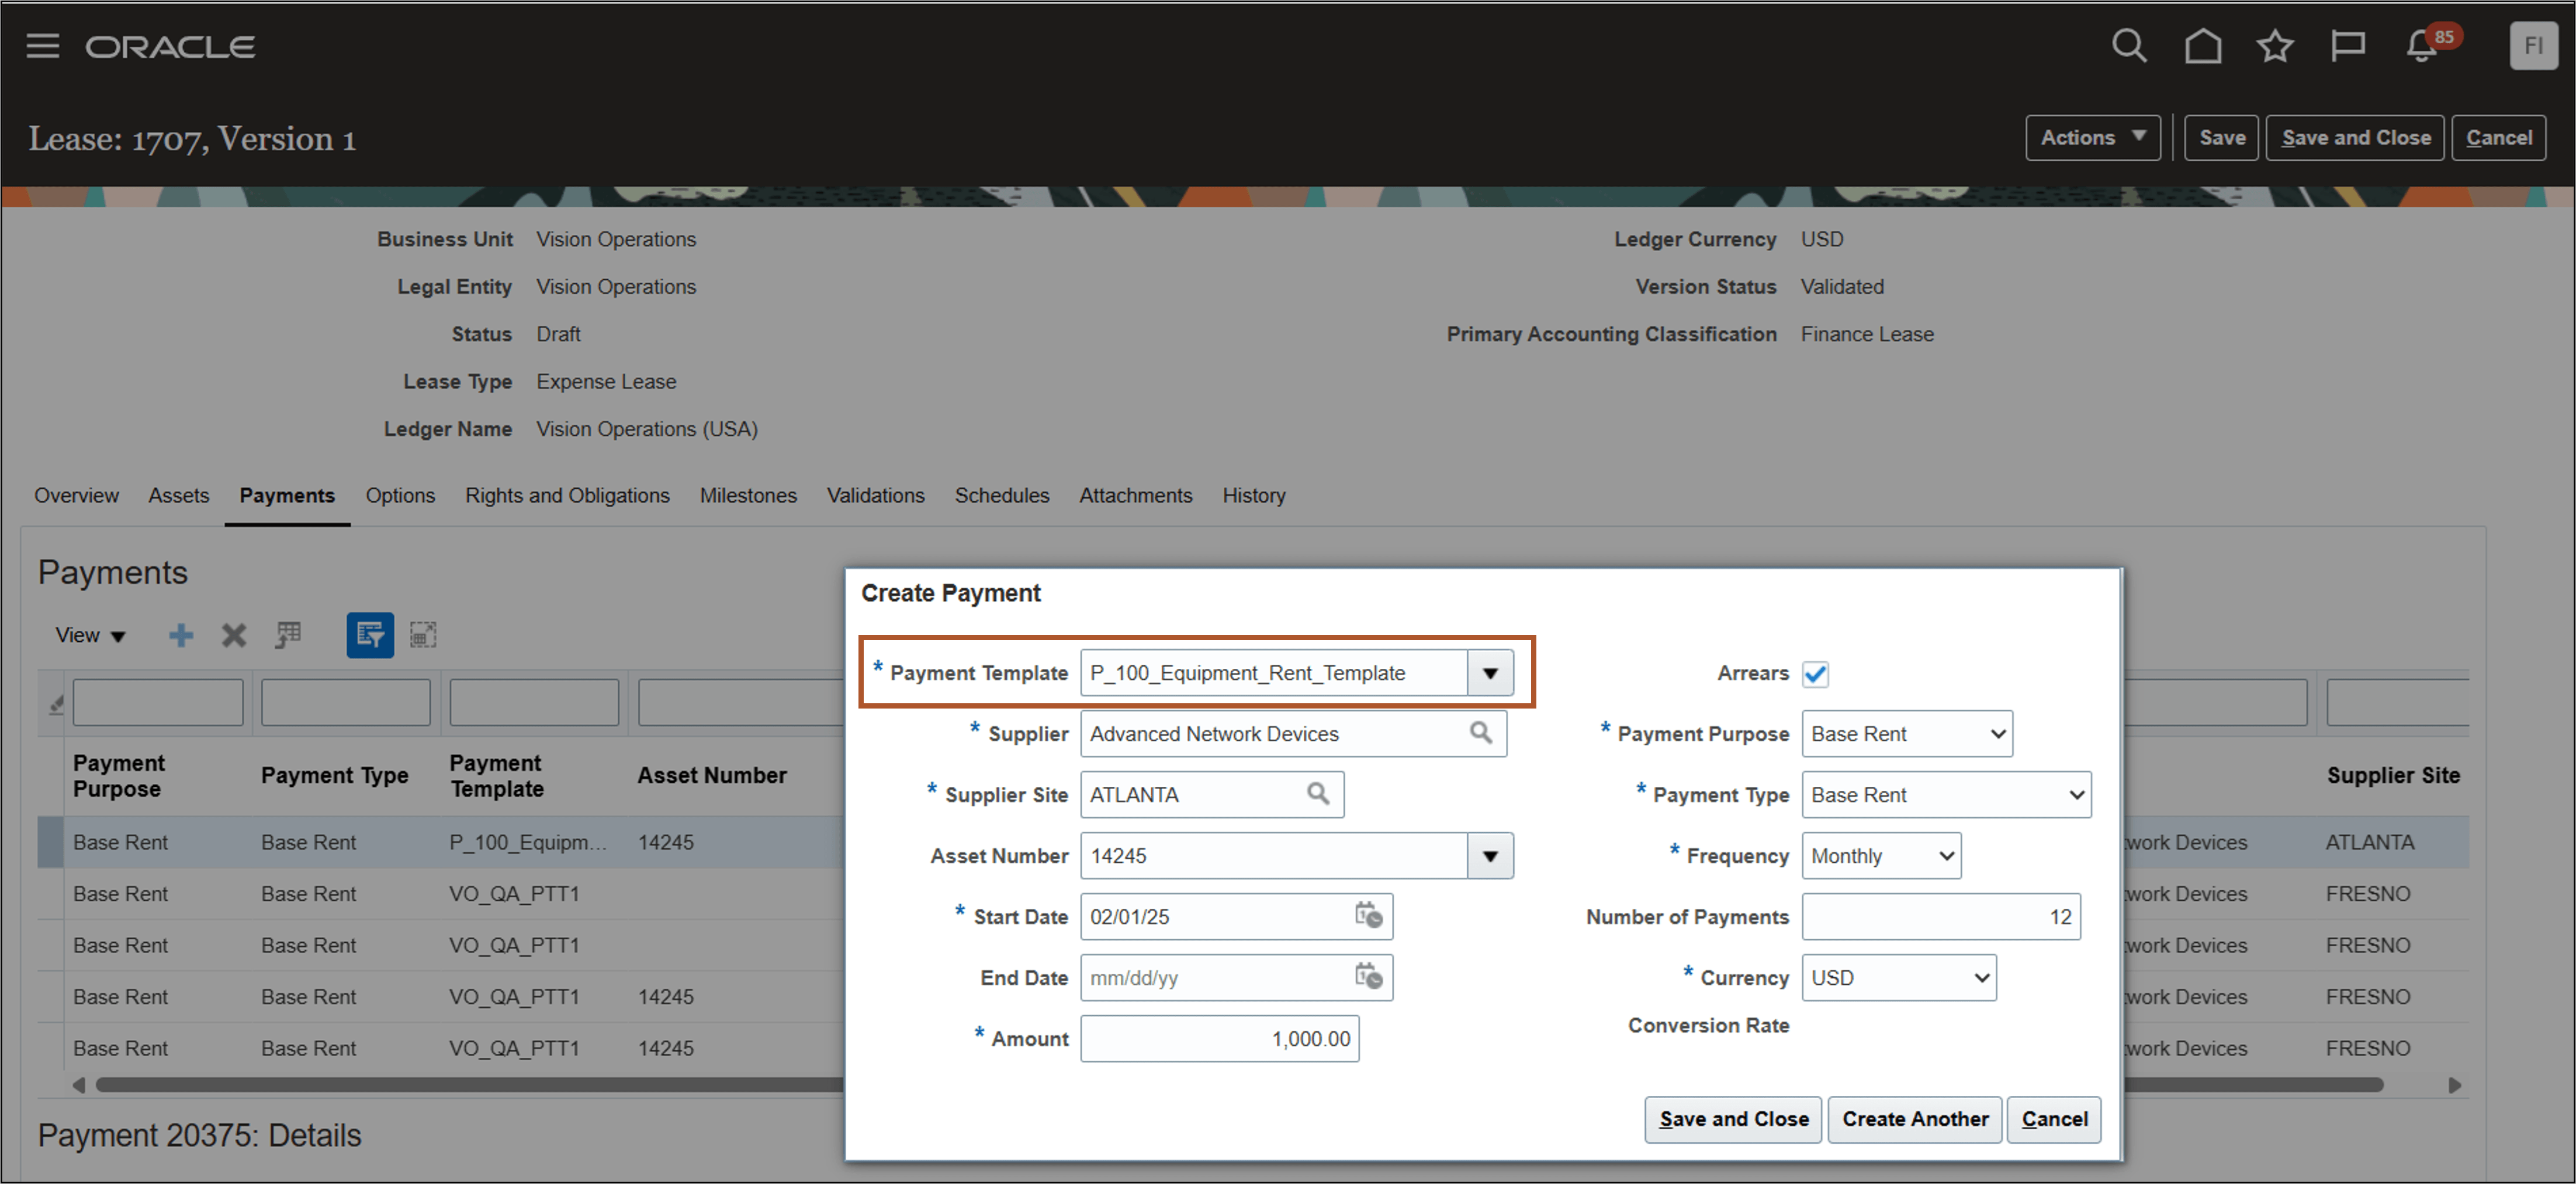The image size is (2576, 1184).
Task: Check the Arrears checkbox
Action: pos(1816,673)
